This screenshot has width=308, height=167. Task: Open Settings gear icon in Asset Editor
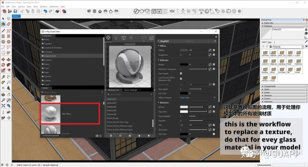point(131,38)
